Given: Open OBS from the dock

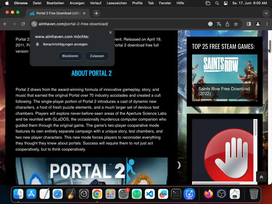Looking at the screenshot, I should pos(222,194).
